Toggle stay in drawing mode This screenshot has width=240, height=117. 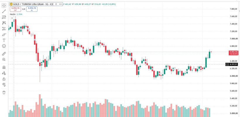pyautogui.click(x=4, y=73)
